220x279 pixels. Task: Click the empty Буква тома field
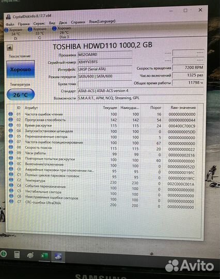(105, 84)
